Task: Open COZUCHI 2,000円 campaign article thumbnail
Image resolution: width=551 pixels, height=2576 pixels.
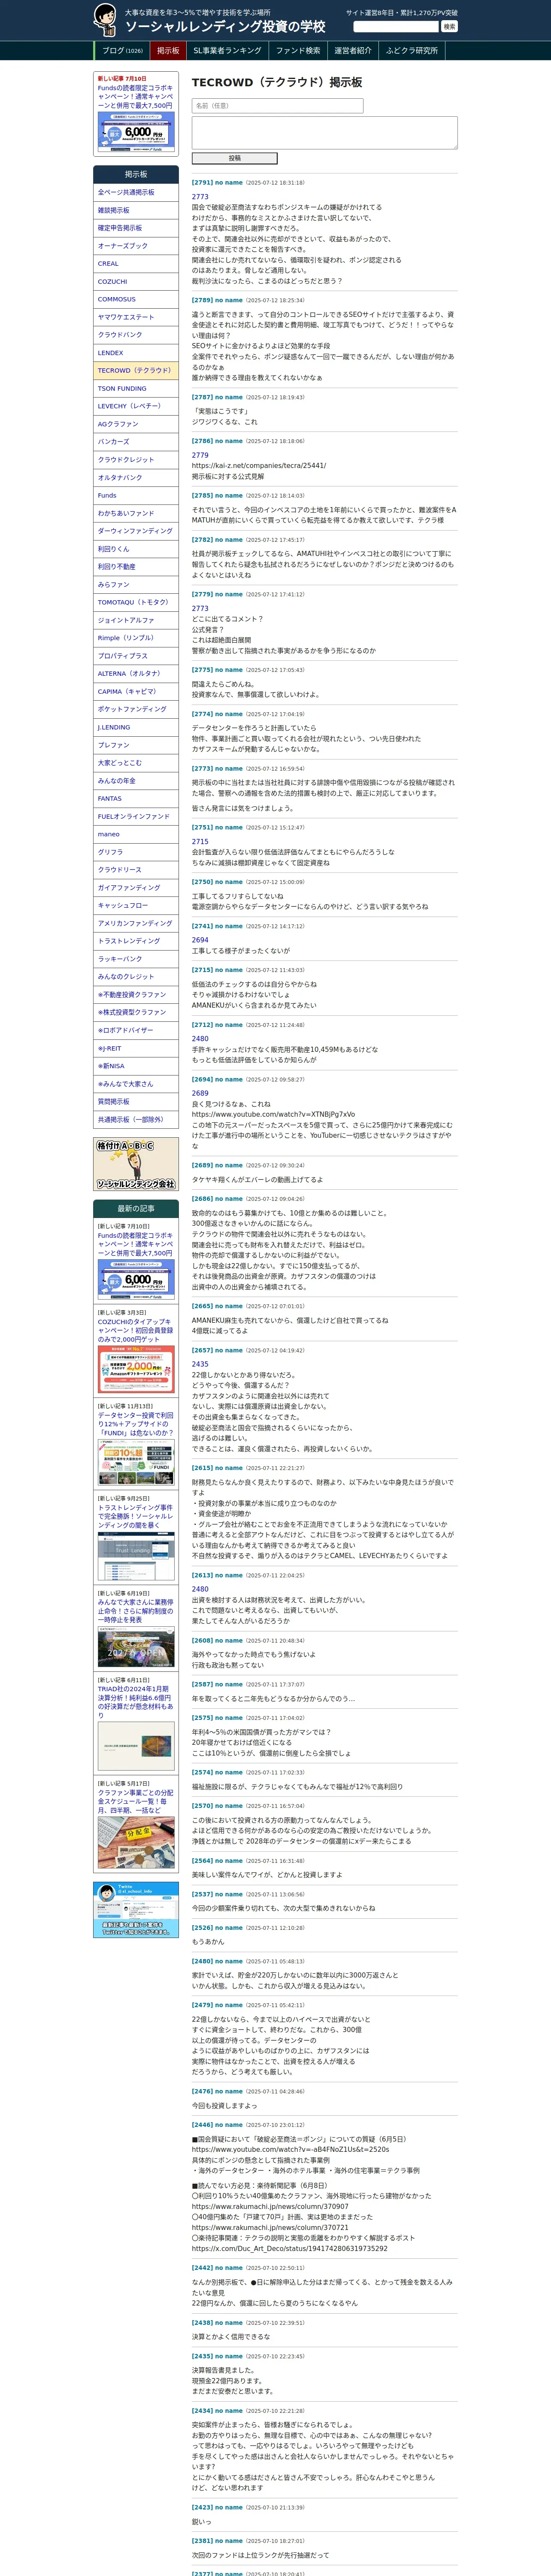Action: tap(136, 1369)
